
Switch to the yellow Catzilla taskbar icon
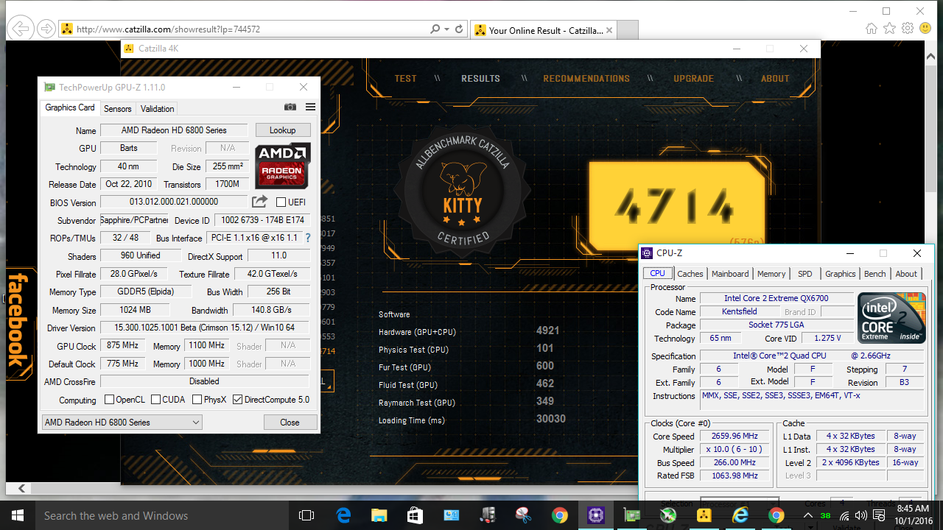(704, 515)
